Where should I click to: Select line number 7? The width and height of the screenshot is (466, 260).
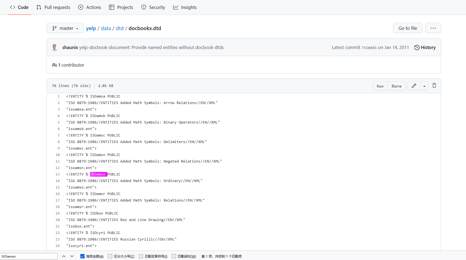click(x=58, y=135)
